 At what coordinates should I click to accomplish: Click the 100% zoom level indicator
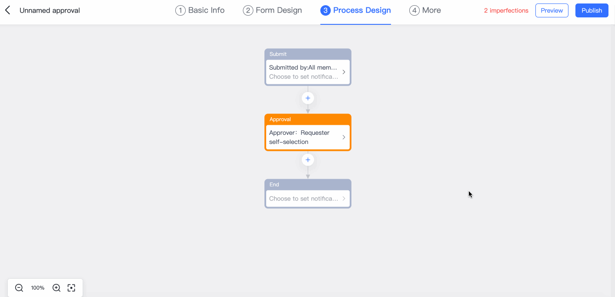[x=38, y=288]
